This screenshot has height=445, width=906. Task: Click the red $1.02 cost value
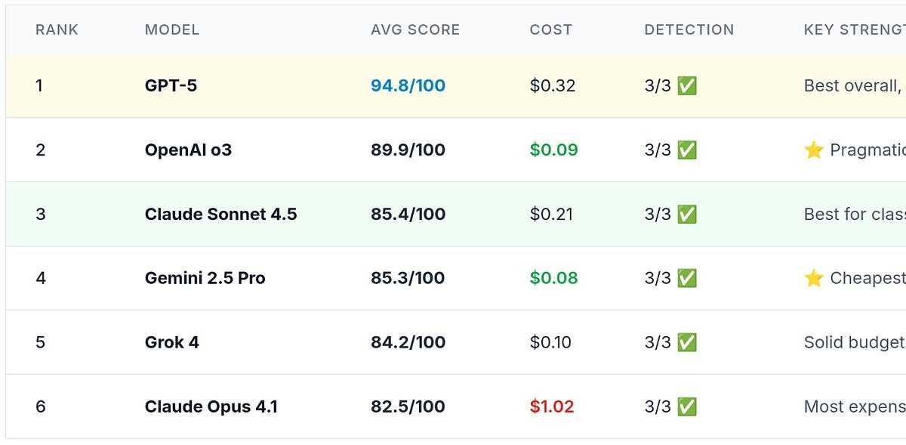[x=552, y=406]
